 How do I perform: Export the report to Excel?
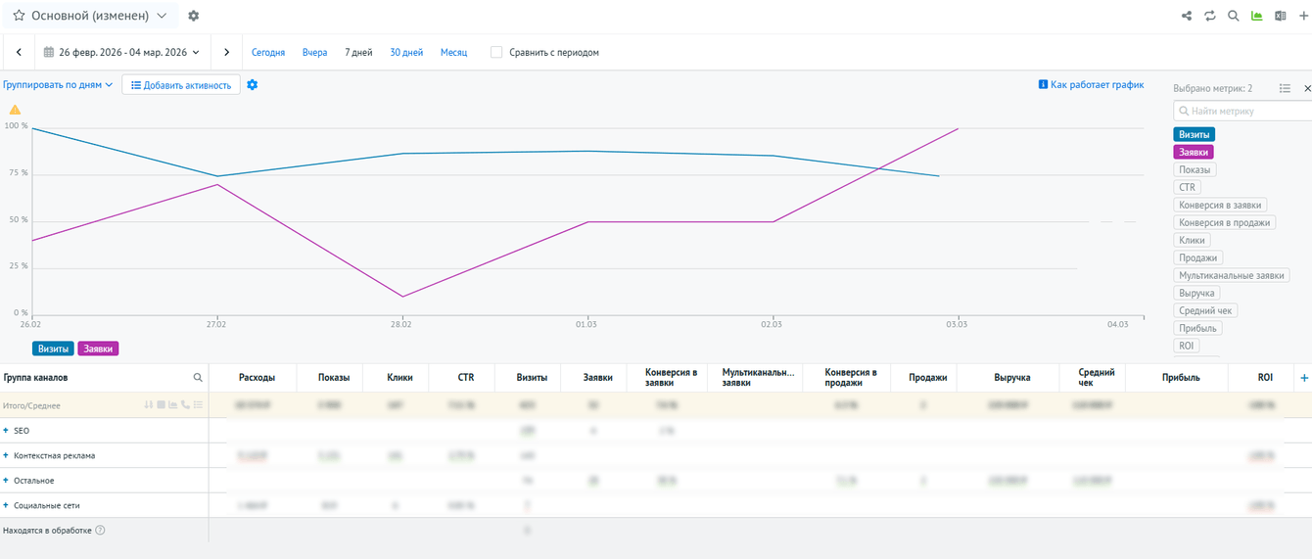1280,16
